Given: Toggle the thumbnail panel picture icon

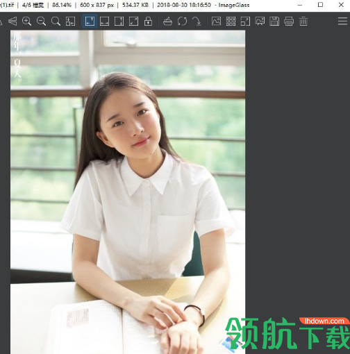Looking at the screenshot, I should coord(216,22).
